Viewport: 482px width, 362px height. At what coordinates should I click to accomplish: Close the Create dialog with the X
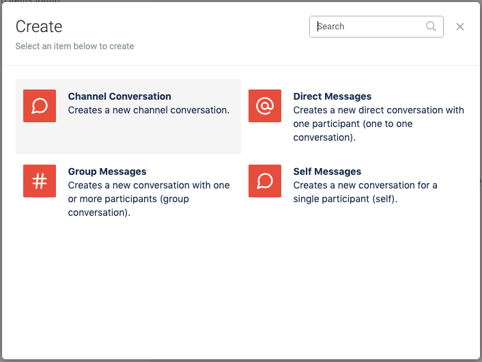click(460, 27)
